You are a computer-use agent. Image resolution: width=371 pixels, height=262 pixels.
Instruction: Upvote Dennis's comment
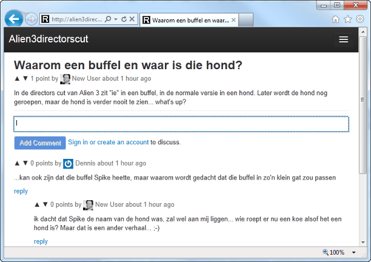[17, 163]
